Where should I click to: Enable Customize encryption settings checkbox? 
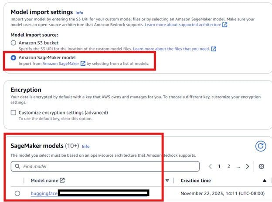[x=14, y=112]
